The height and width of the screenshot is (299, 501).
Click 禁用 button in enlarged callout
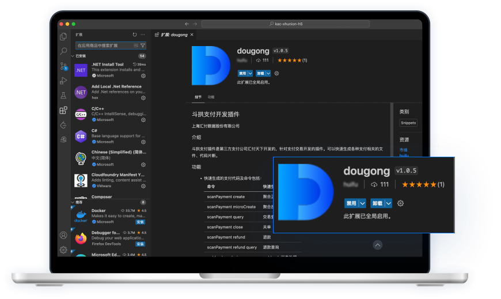click(x=351, y=203)
